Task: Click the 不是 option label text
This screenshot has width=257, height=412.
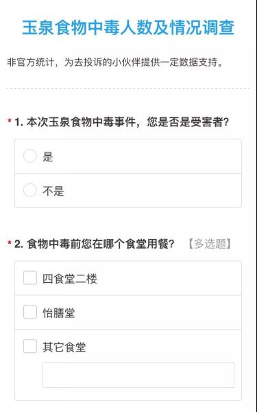Action: [x=53, y=191]
